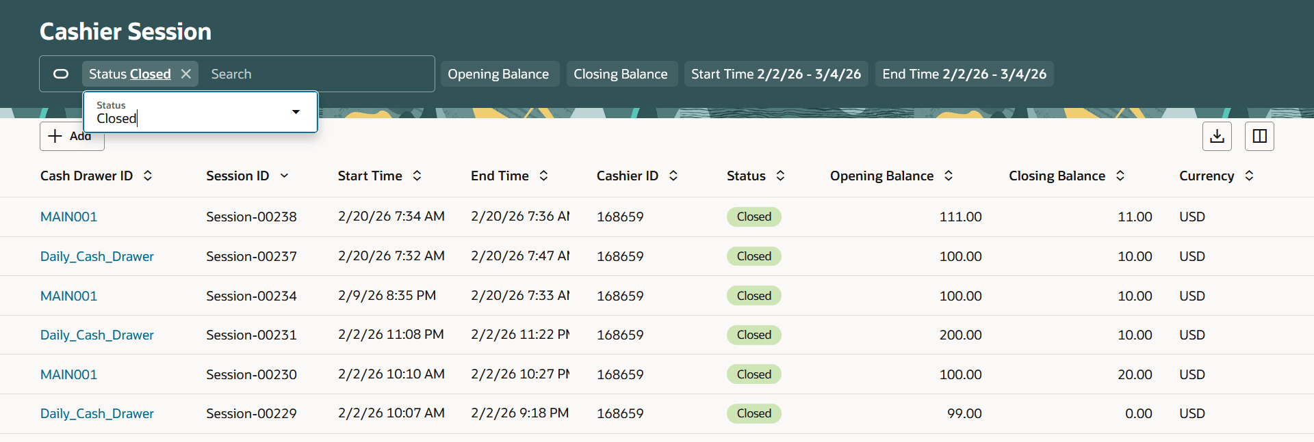Click start time 2/9/26 8:35 PM
1314x442 pixels.
[387, 296]
